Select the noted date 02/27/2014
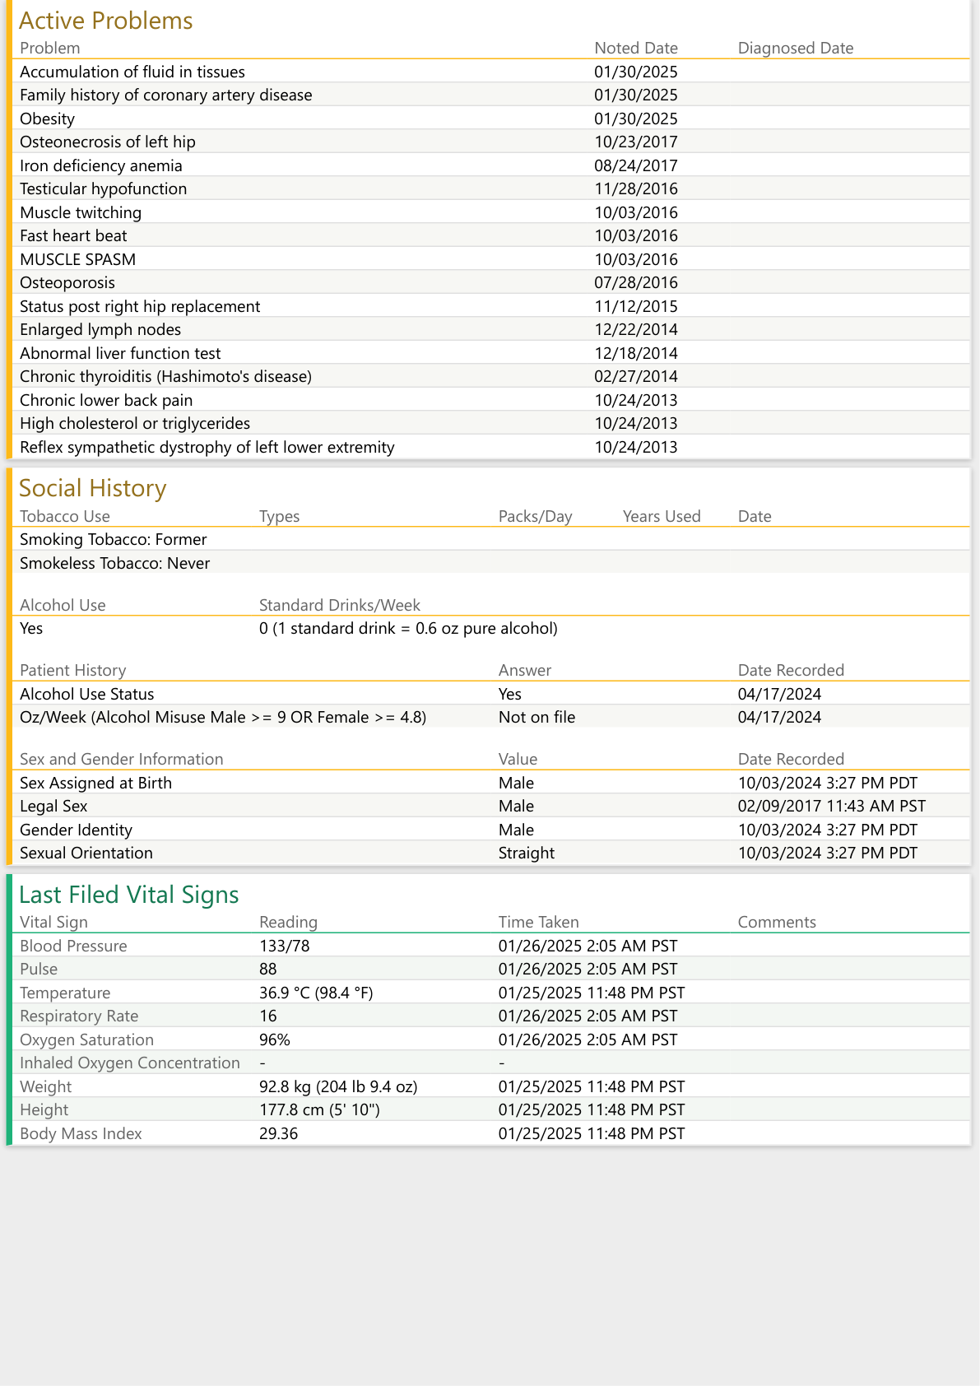This screenshot has height=1386, width=980. click(636, 376)
